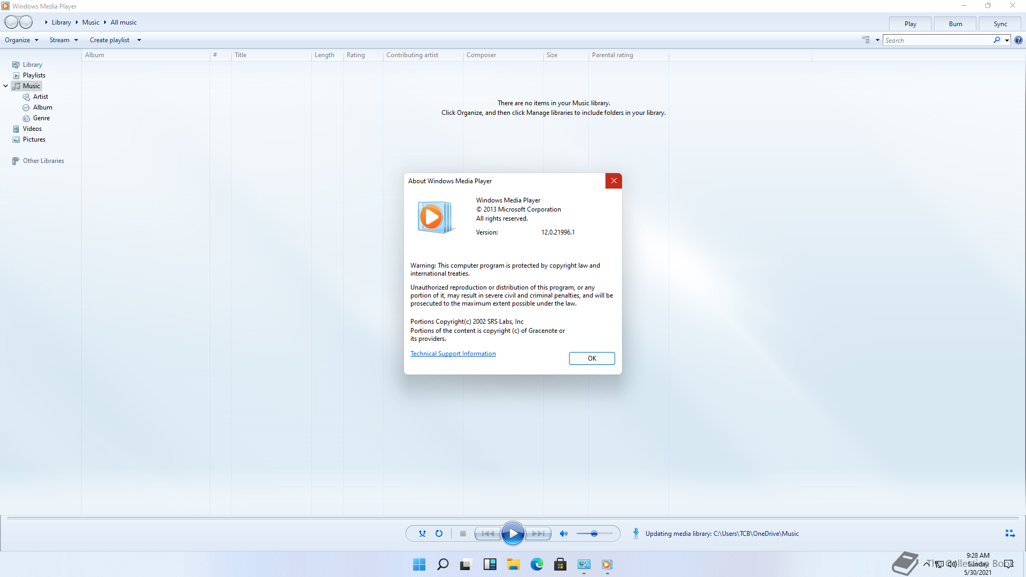Screen dimensions: 1026x577
Task: Click into the Search input box
Action: [938, 40]
